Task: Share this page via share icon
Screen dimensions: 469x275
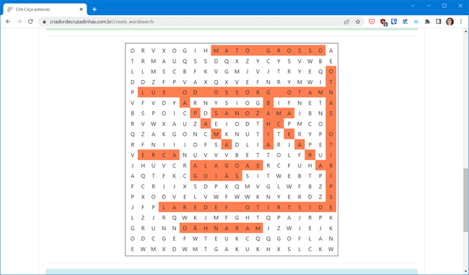Action: tap(346, 22)
